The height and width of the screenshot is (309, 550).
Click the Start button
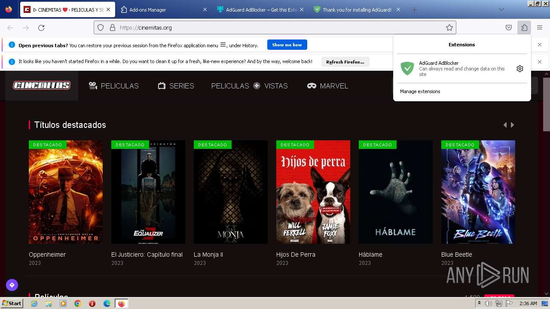pos(12,303)
